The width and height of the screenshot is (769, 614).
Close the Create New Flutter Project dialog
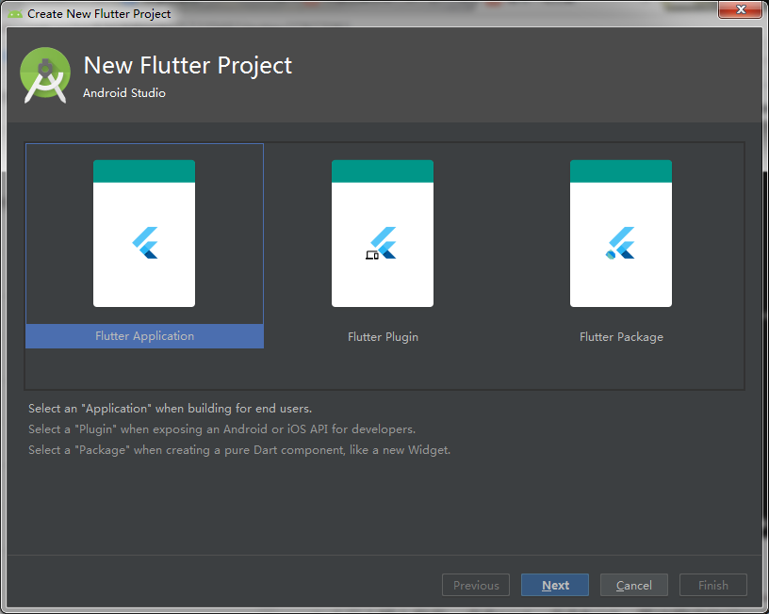(741, 9)
